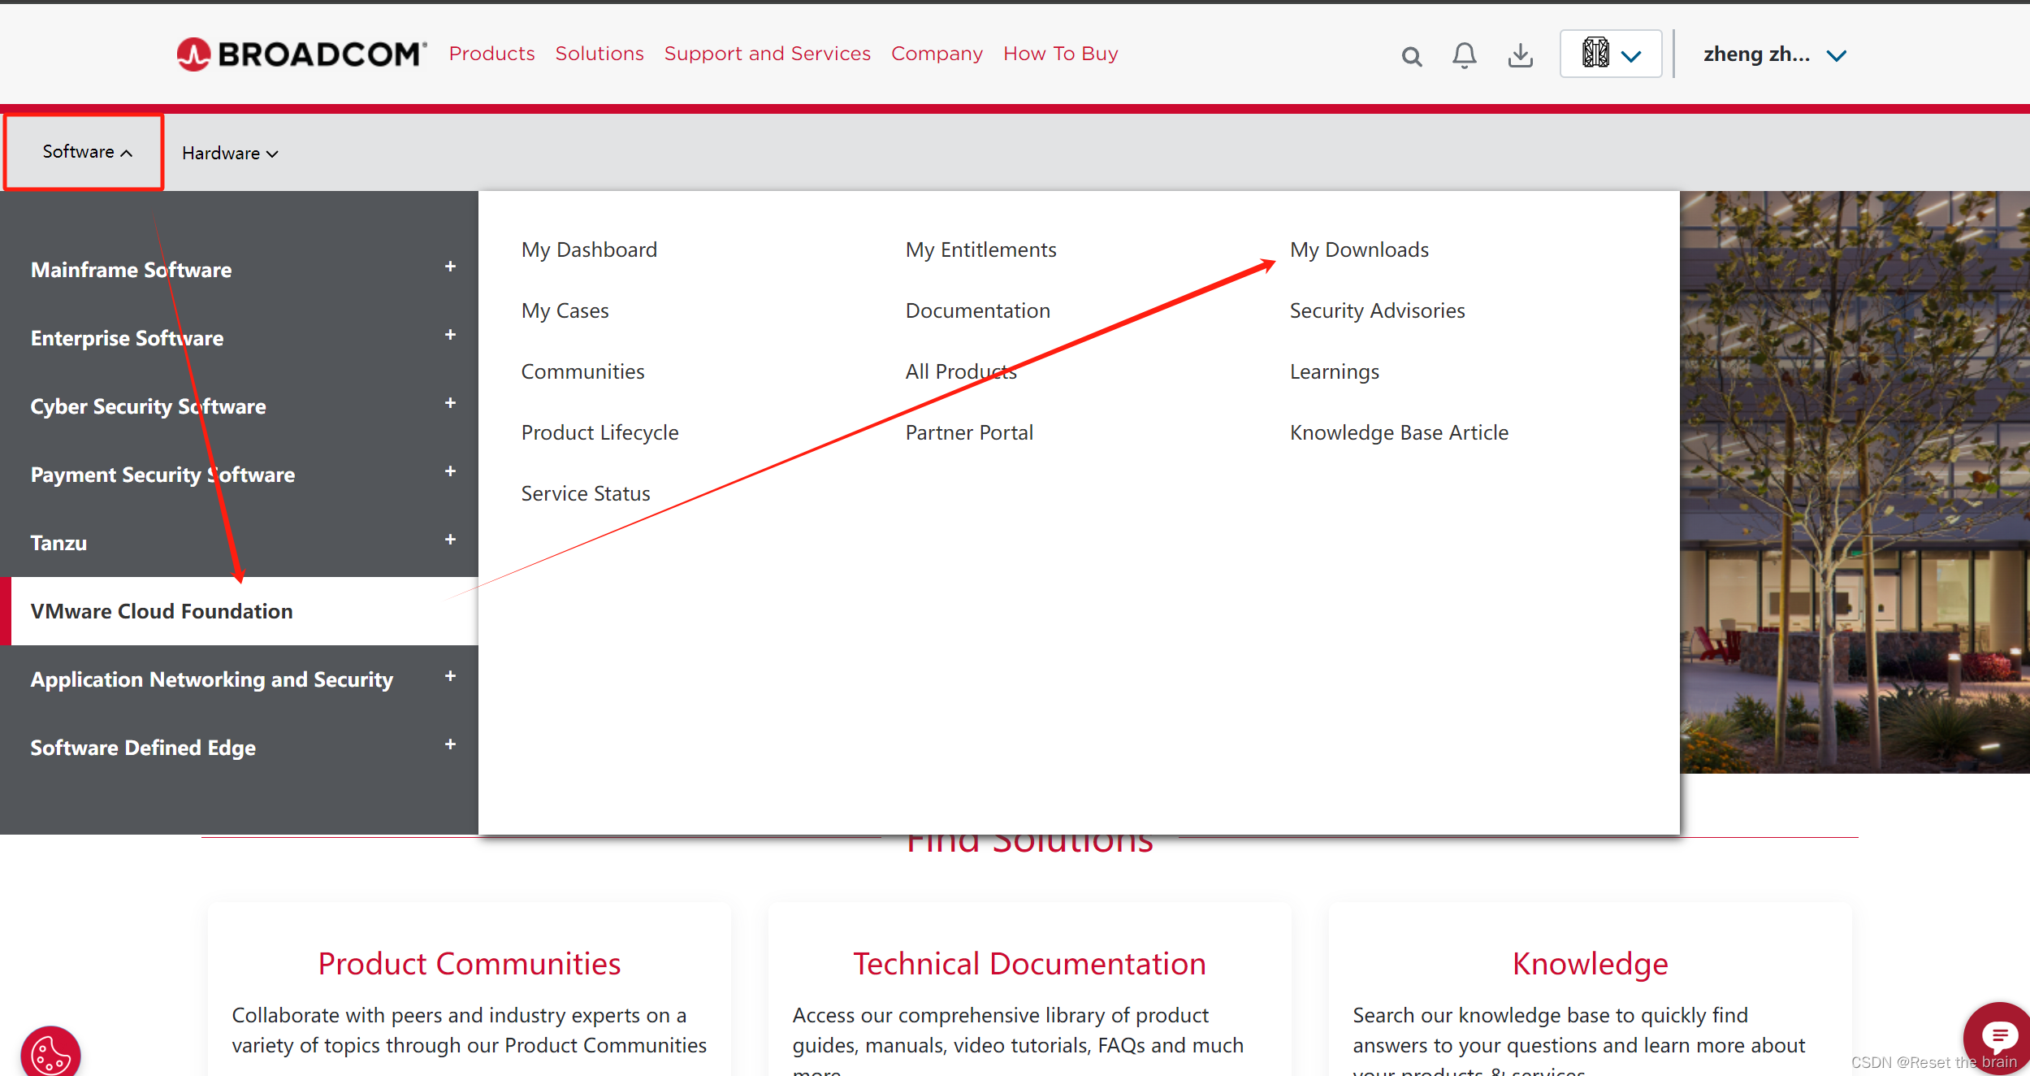The height and width of the screenshot is (1076, 2030).
Task: Open the site selector dropdown
Action: pyautogui.click(x=1611, y=54)
